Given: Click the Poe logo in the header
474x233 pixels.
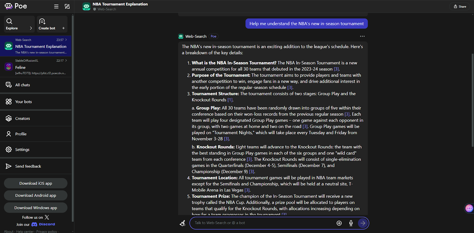Looking at the screenshot, I should tap(16, 6).
